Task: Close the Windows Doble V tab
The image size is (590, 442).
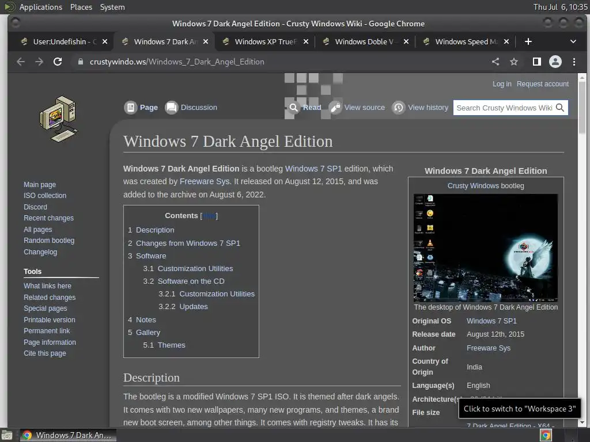Action: coord(406,41)
